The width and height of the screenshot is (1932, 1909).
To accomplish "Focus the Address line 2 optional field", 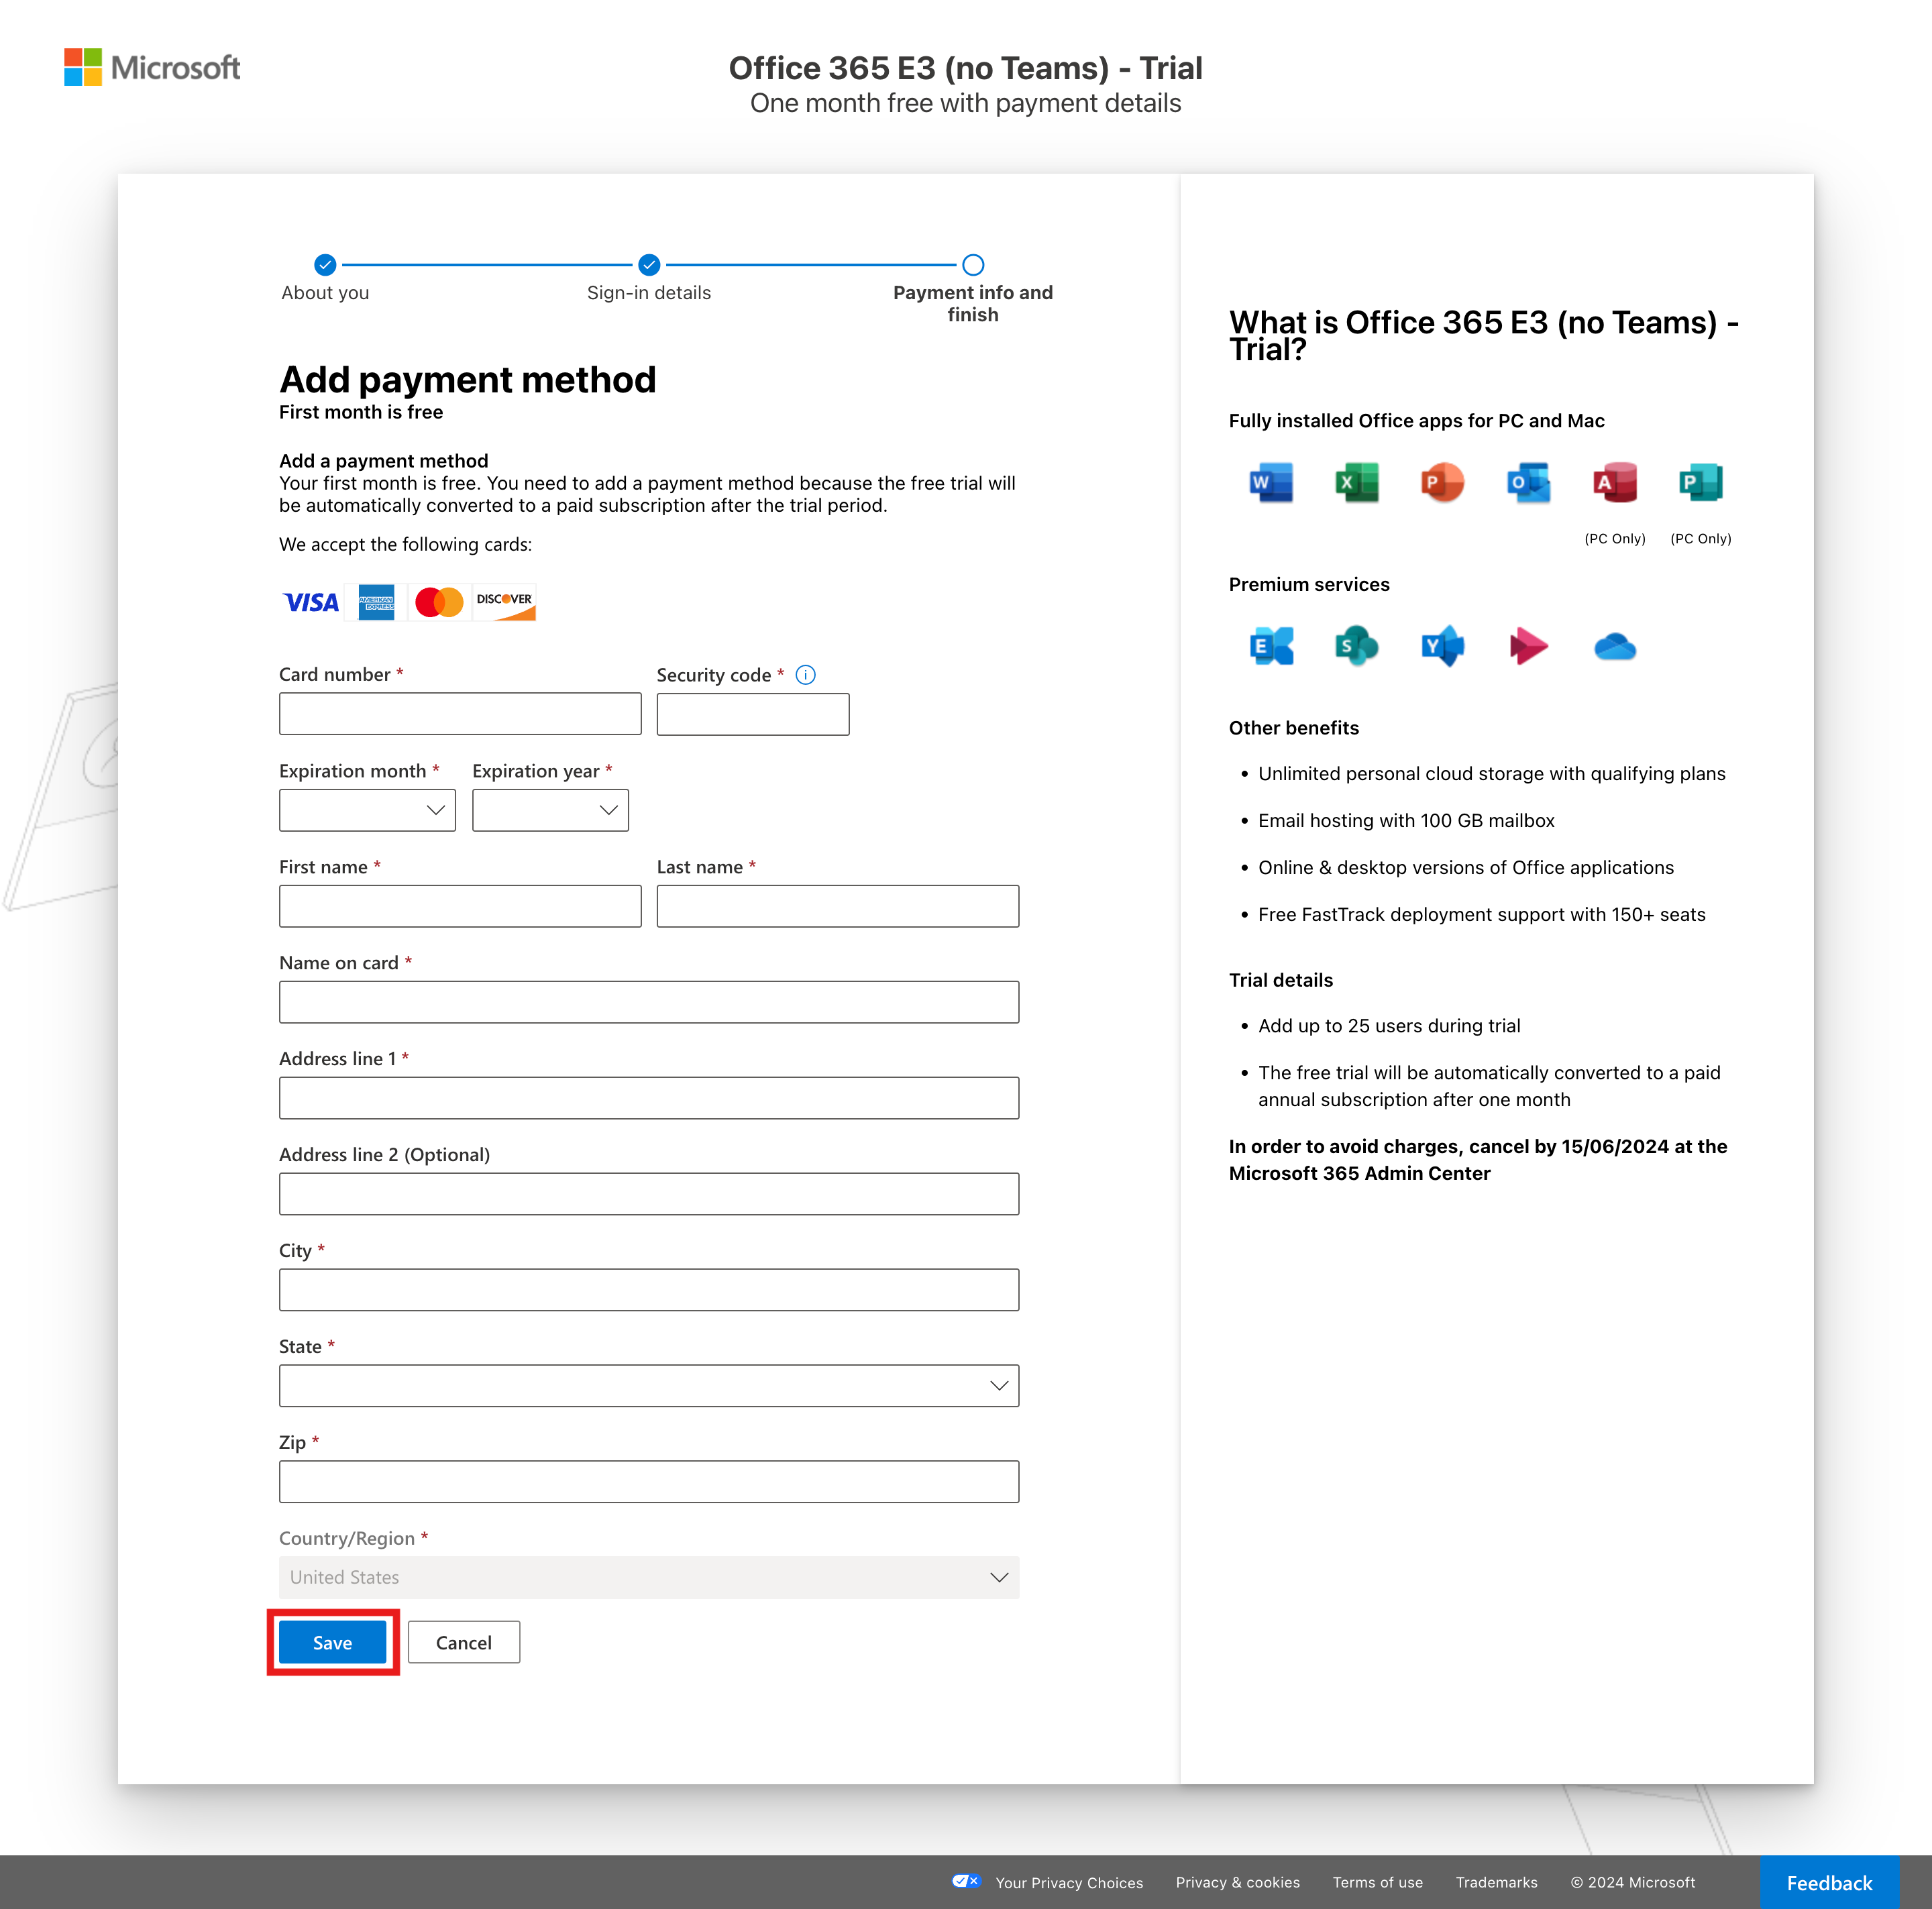I will point(649,1194).
